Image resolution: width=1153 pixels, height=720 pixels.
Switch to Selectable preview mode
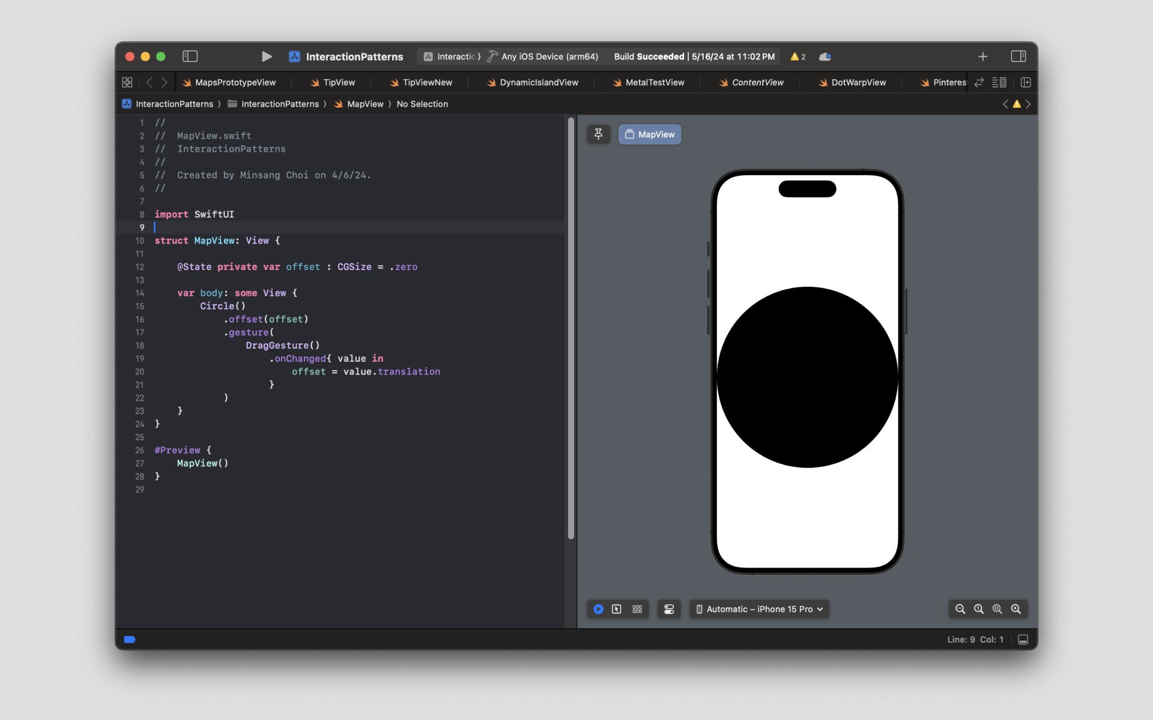tap(617, 609)
